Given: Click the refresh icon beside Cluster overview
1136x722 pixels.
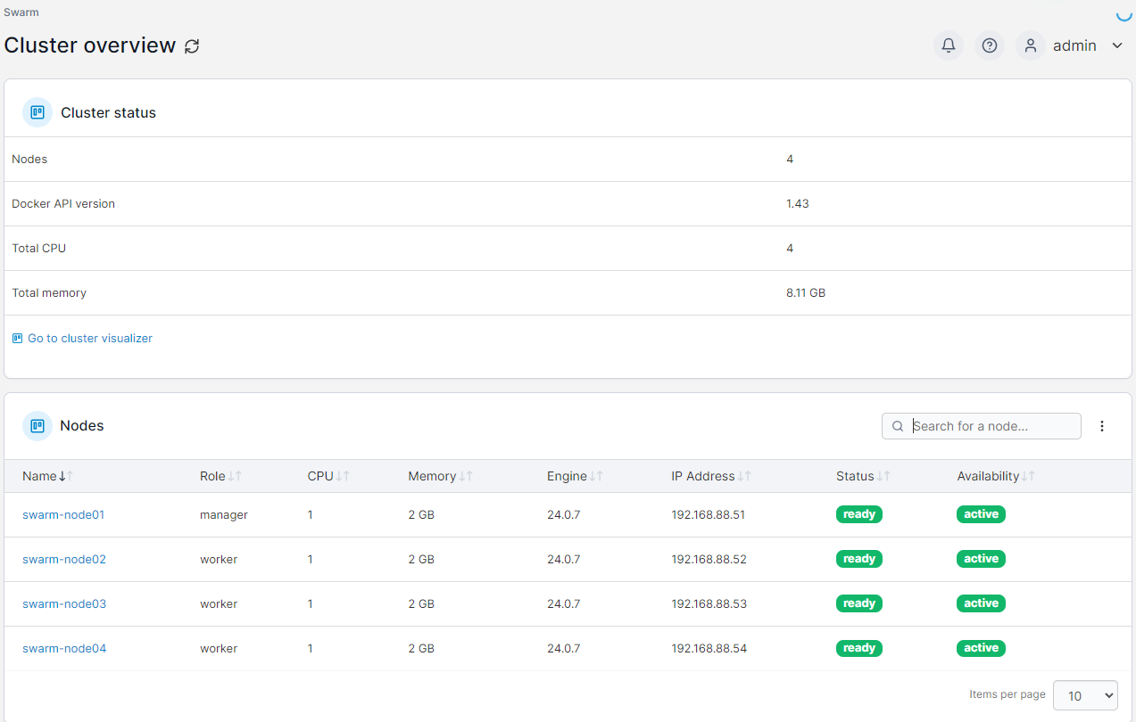Looking at the screenshot, I should point(192,46).
